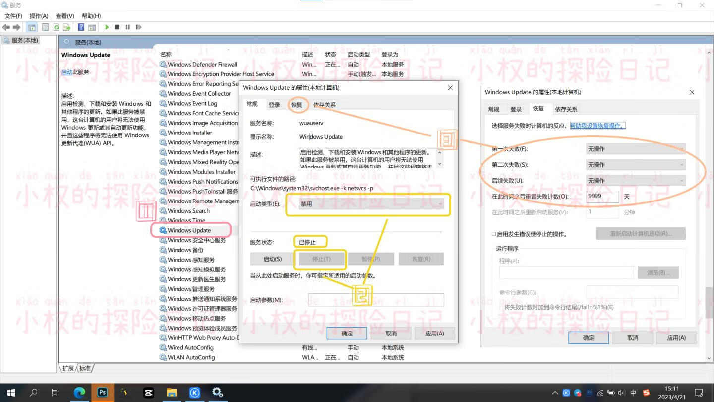Open the blue Help question-mark toolbar icon

[81, 27]
